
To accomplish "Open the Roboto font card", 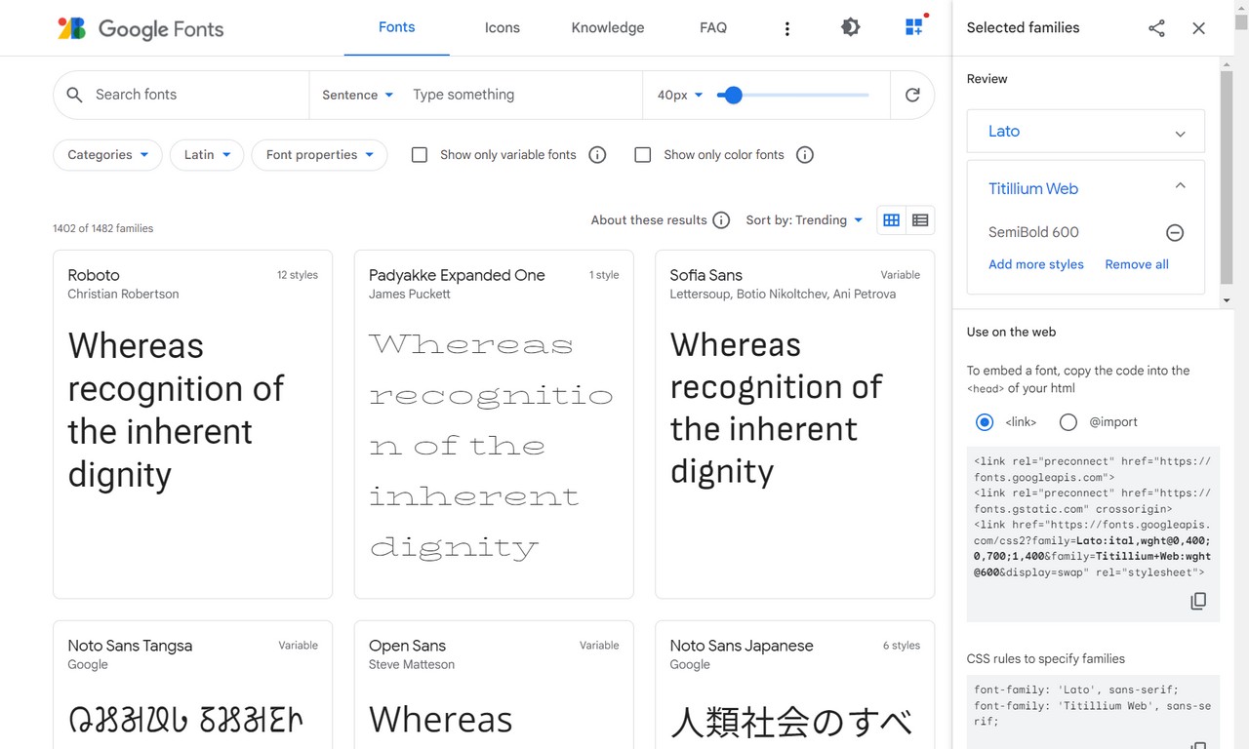I will (192, 424).
